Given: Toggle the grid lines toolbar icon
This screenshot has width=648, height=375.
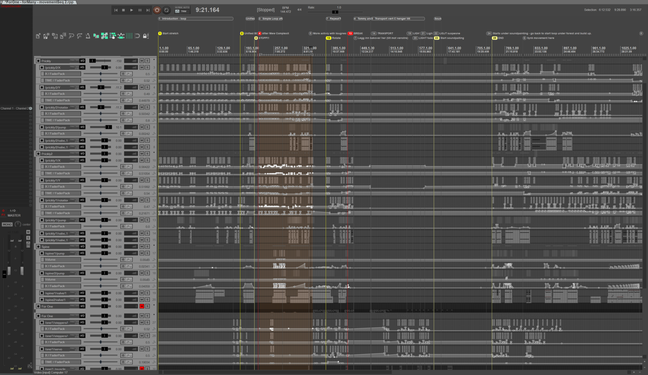Looking at the screenshot, I should (129, 36).
